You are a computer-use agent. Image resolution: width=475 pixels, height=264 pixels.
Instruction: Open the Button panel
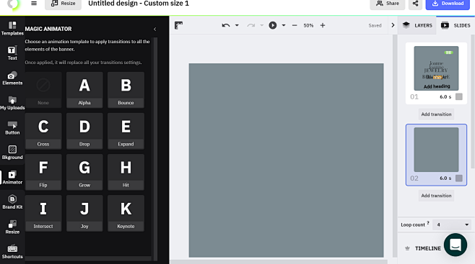pyautogui.click(x=12, y=127)
